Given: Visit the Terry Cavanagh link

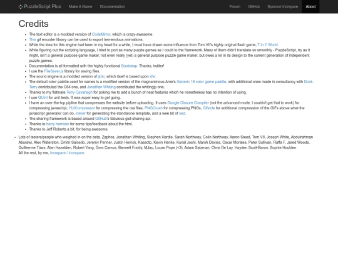Looking at the screenshot, I should point(79,92).
